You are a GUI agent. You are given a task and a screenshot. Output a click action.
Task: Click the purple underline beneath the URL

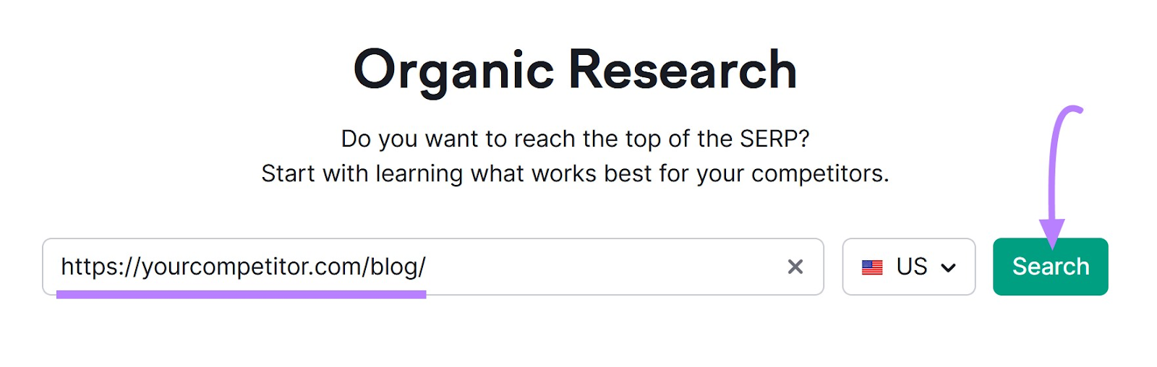tap(241, 294)
